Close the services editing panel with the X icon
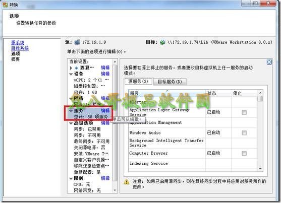281x203 pixels. (269, 62)
